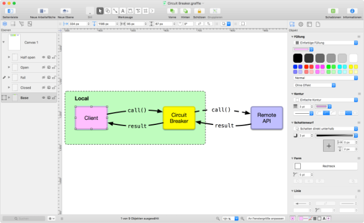Toggle visibility of Closed layer
The width and height of the screenshot is (364, 223).
click(44, 87)
